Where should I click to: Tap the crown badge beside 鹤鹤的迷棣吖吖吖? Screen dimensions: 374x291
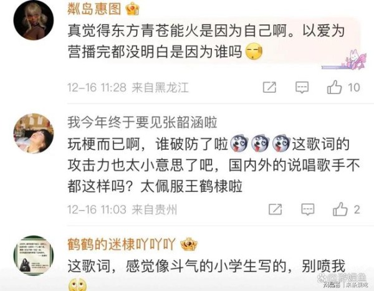click(189, 244)
